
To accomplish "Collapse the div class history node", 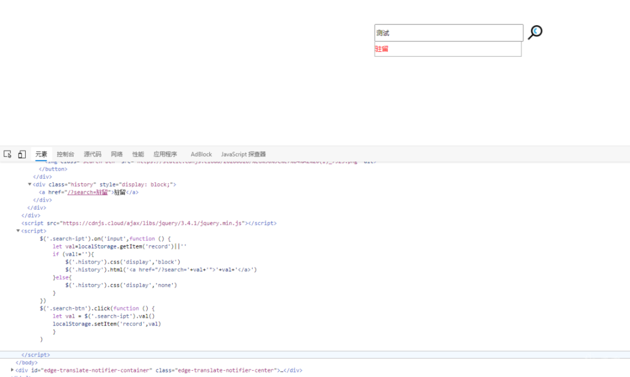I will coord(29,184).
